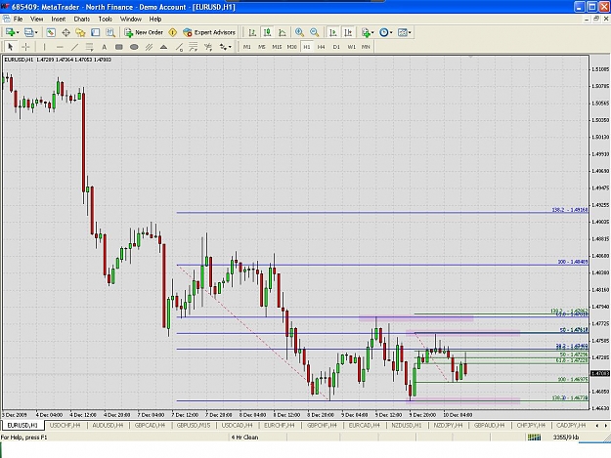Show the Market Watch window
The width and height of the screenshot is (611, 458).
click(x=51, y=32)
